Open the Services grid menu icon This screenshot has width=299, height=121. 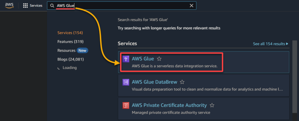pos(25,6)
